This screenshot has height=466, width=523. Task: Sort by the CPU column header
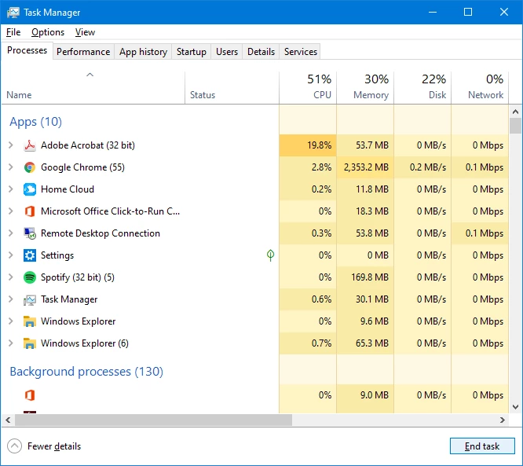pos(308,87)
